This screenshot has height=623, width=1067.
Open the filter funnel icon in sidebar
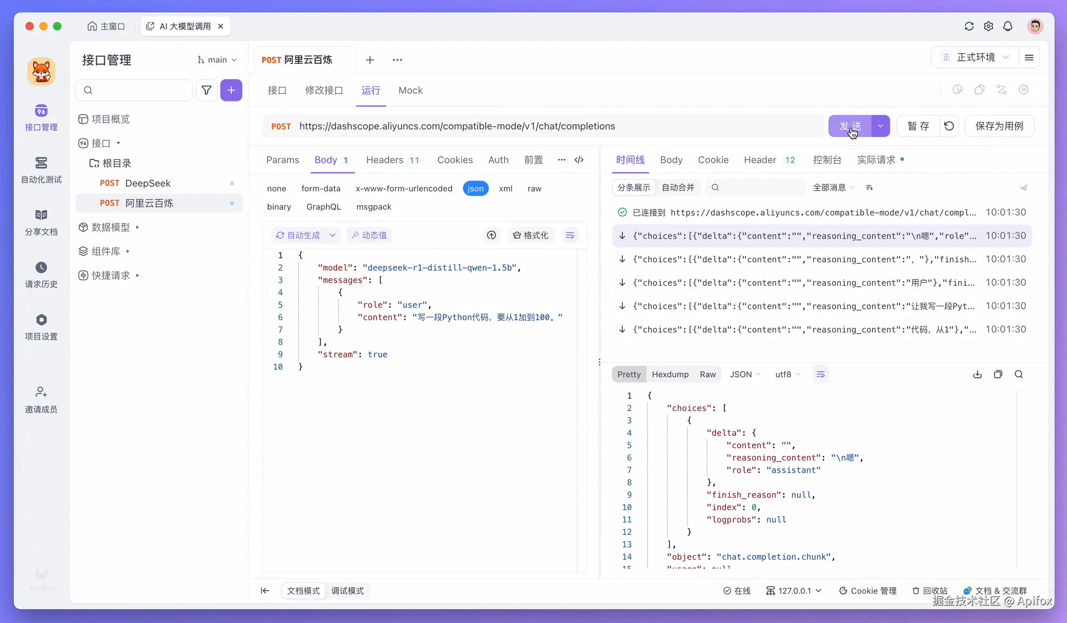(x=207, y=90)
